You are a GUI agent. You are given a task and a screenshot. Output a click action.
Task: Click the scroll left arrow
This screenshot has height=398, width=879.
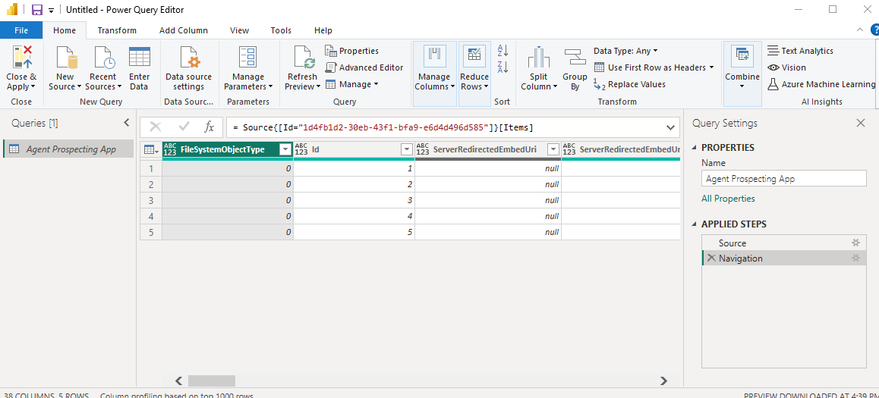179,381
